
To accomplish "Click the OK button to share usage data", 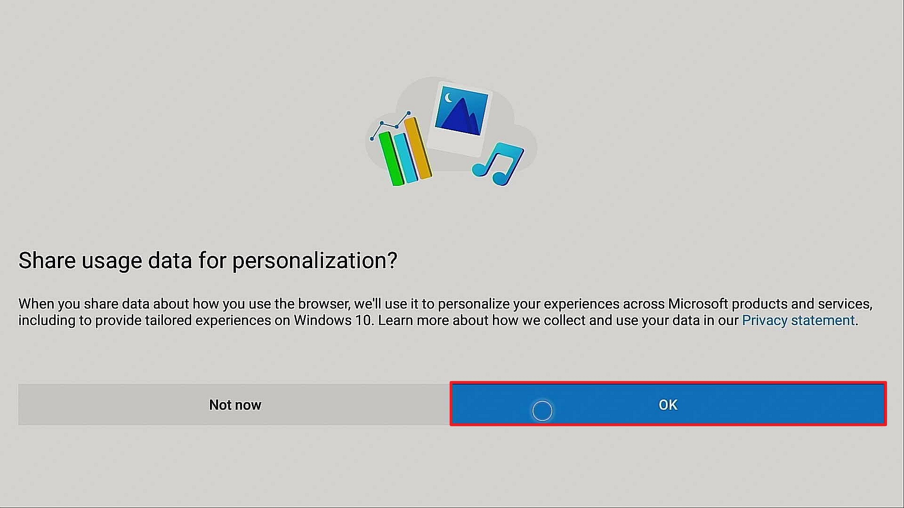I will [x=668, y=405].
